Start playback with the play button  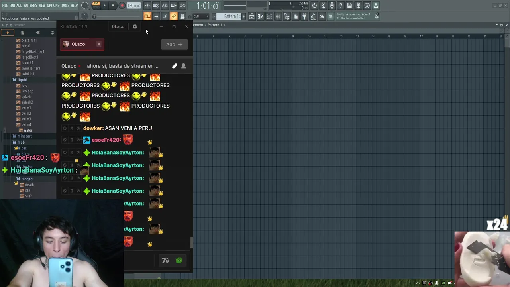pyautogui.click(x=104, y=6)
